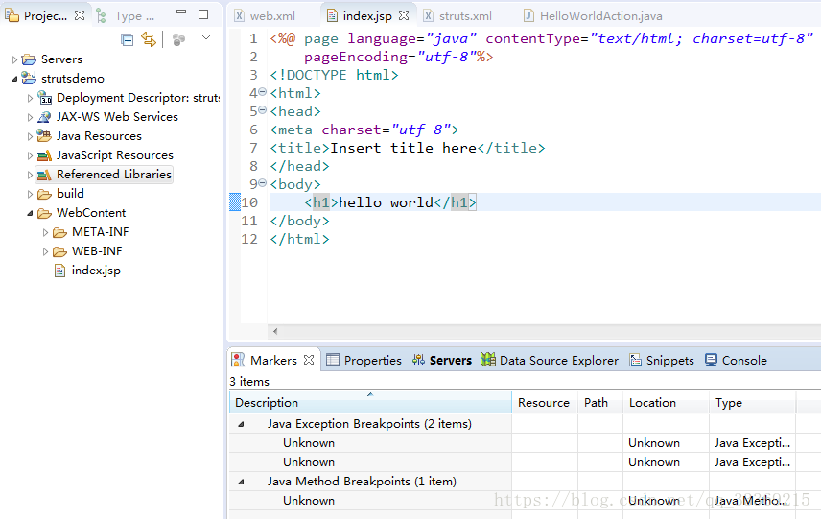Expand the build folder

point(30,195)
